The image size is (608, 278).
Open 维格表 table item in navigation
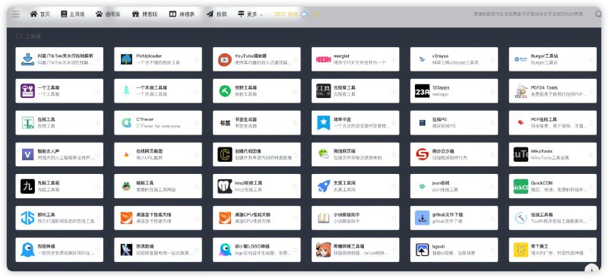[x=182, y=14]
